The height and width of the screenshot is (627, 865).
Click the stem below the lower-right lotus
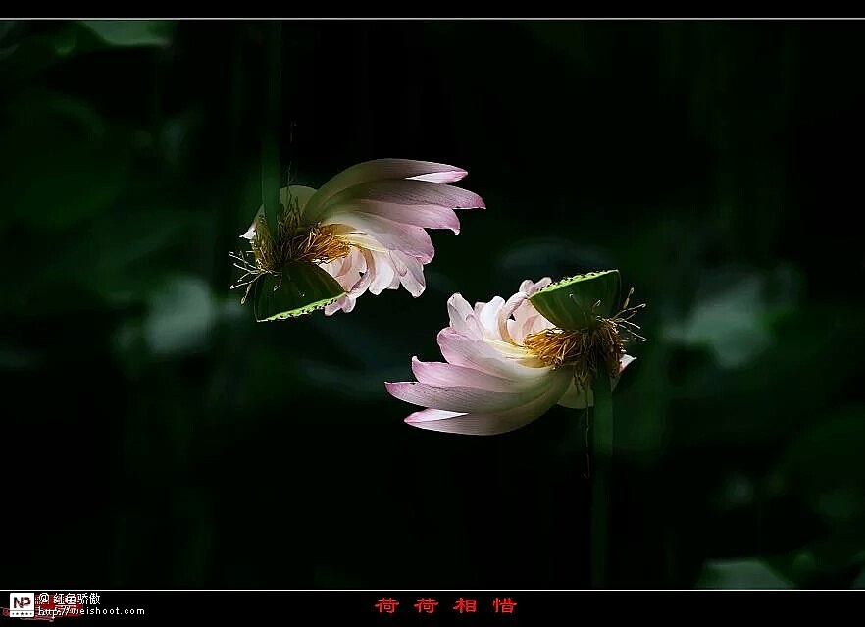[601, 471]
